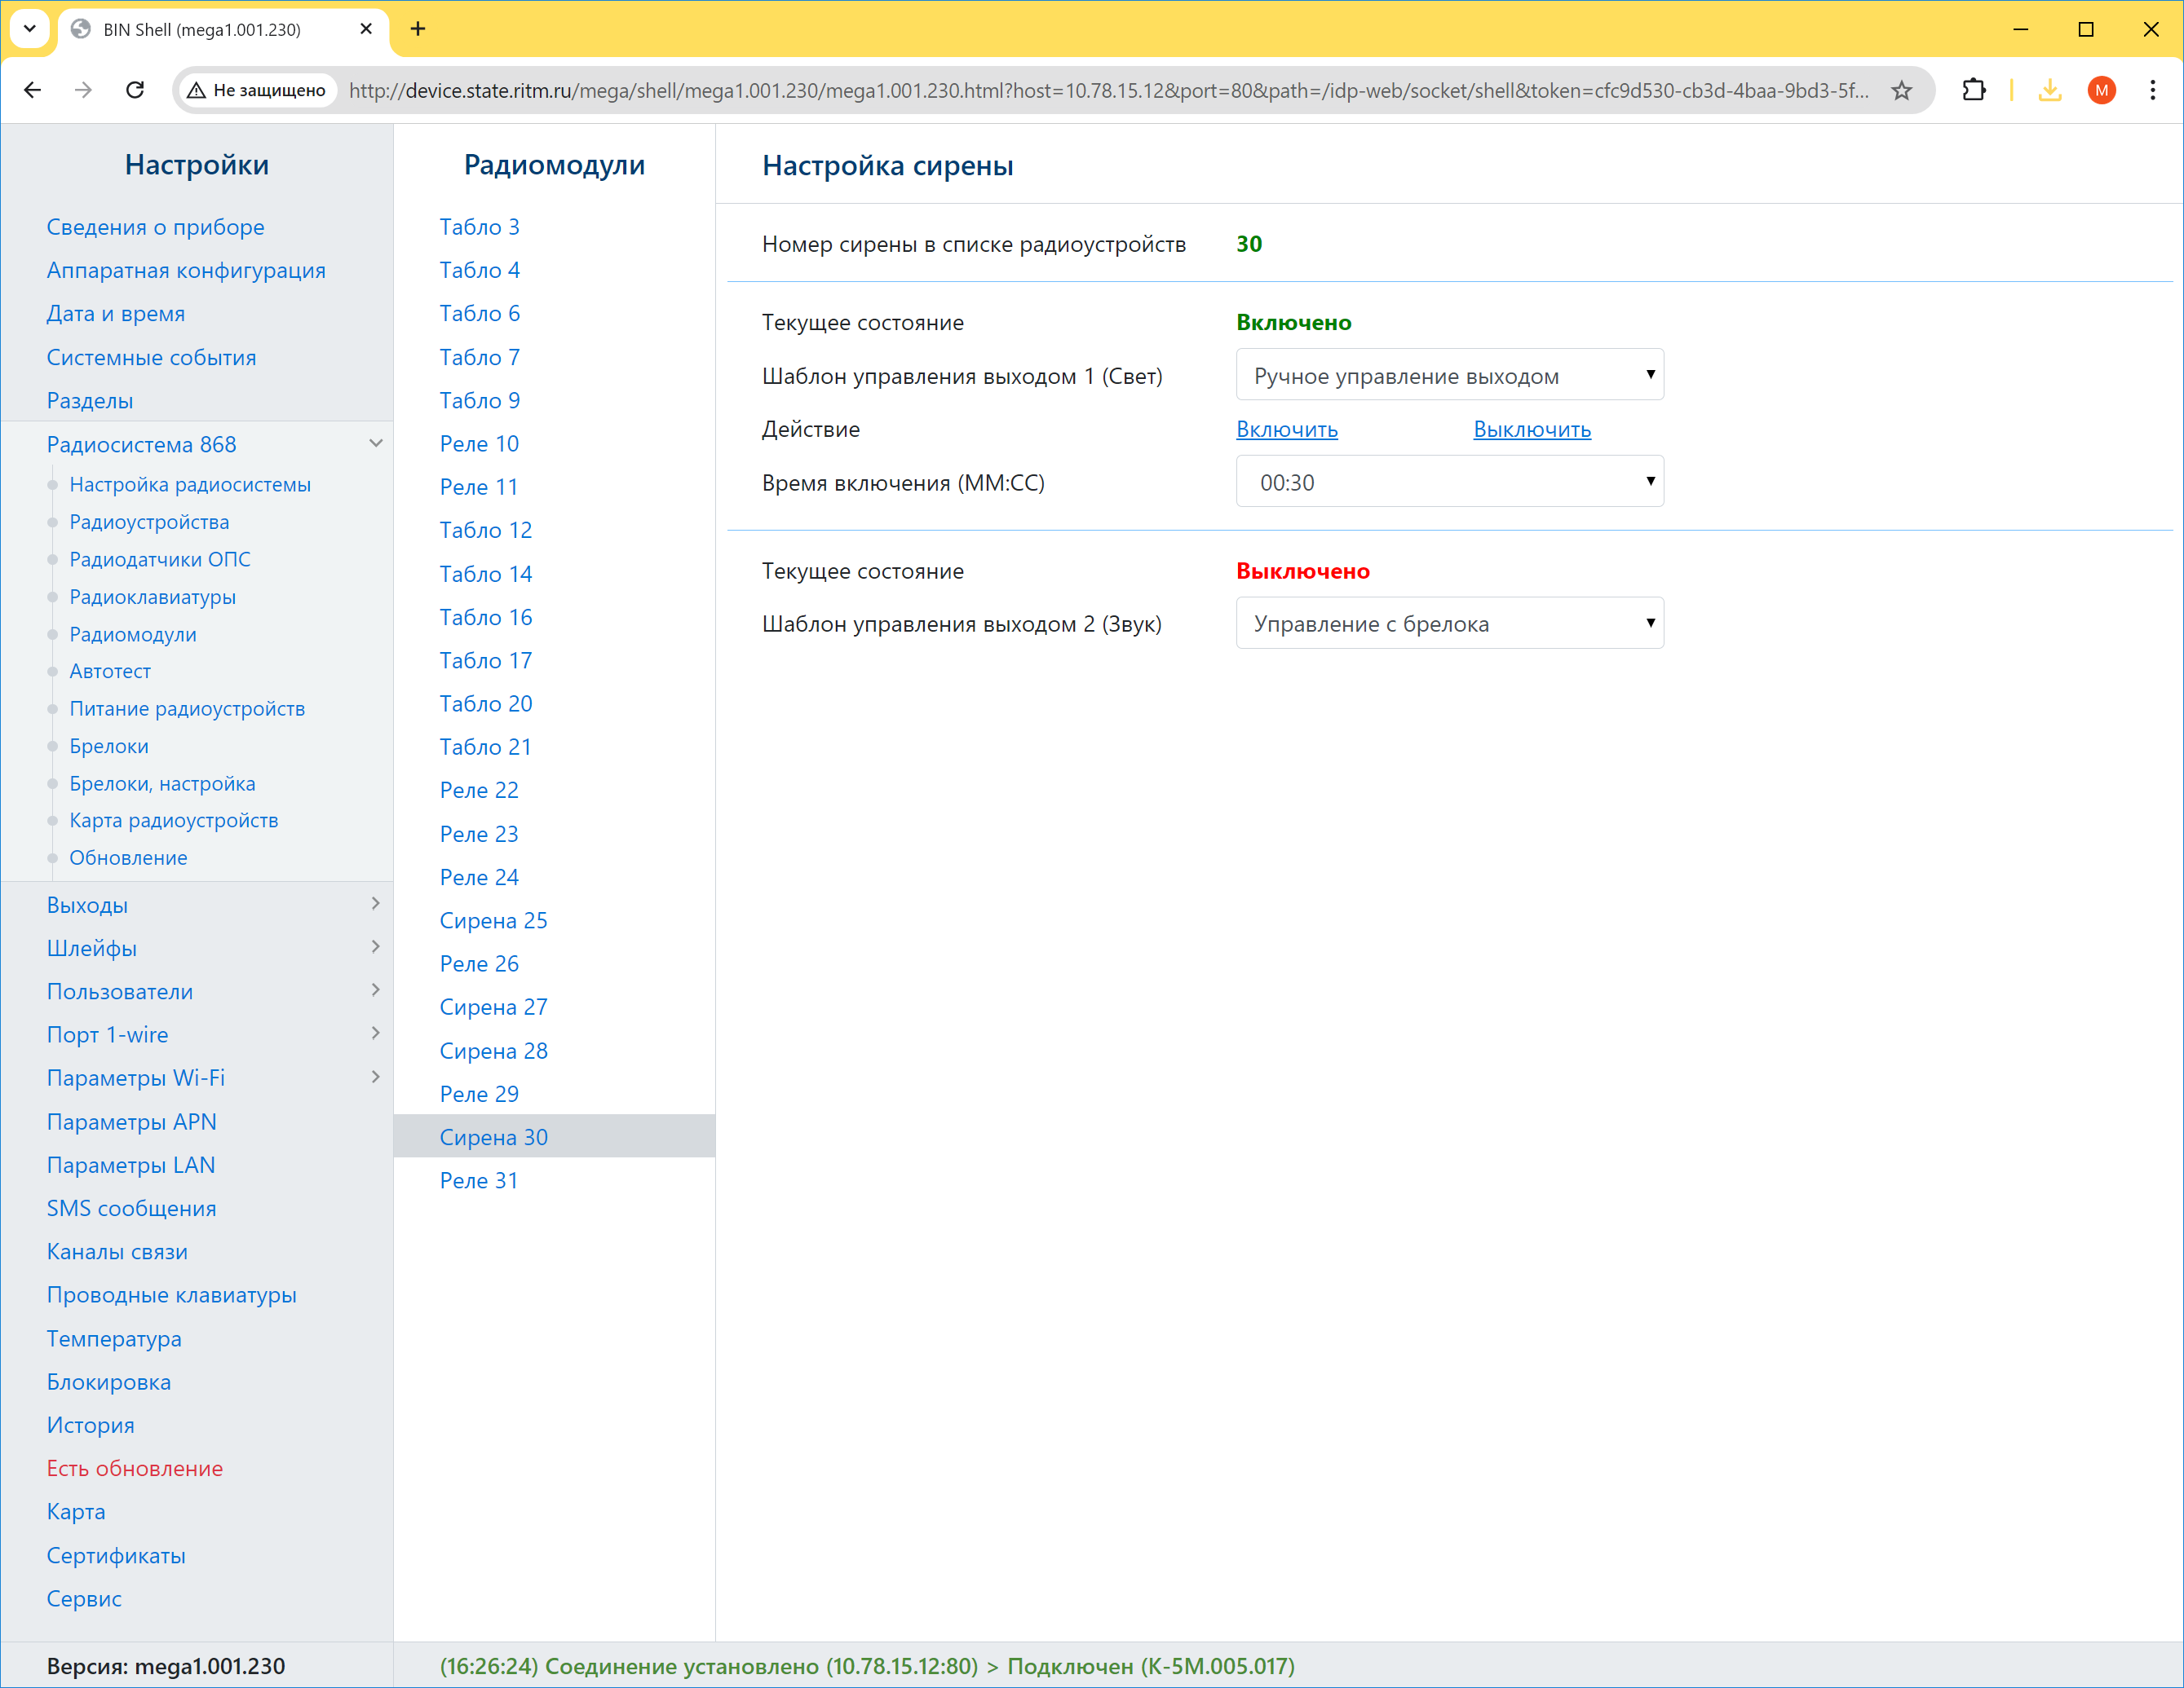Open Радиоустройства sub-item
Viewport: 2184px width, 1688px height.
149,522
